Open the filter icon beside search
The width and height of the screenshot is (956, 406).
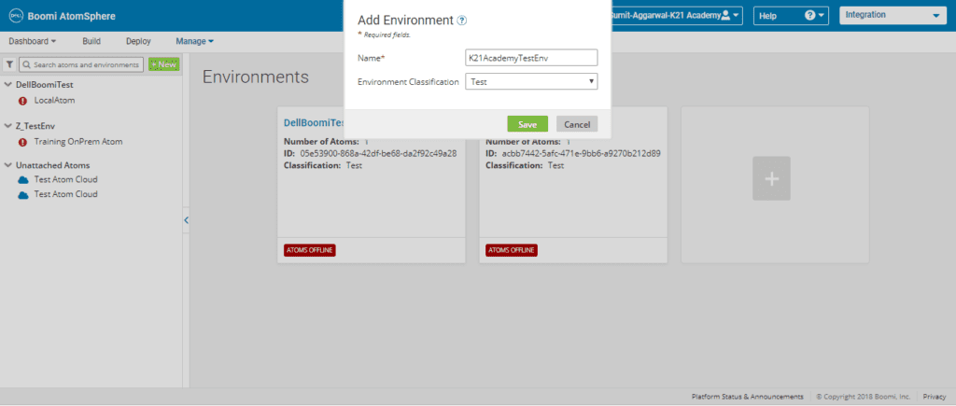pos(9,64)
